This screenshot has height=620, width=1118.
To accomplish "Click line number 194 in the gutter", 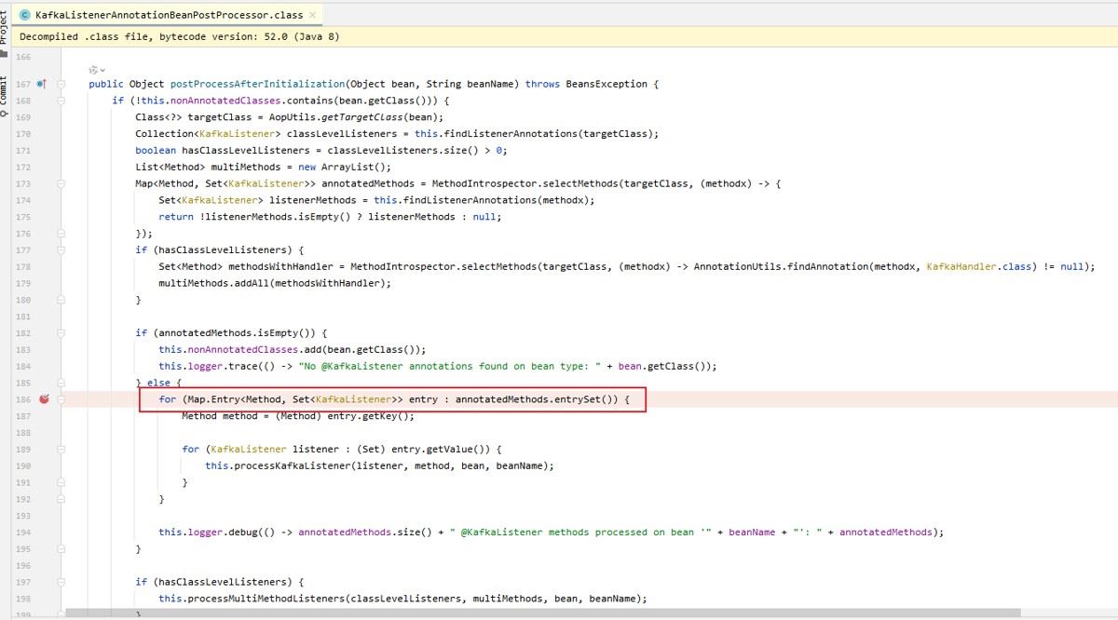I will pyautogui.click(x=23, y=532).
